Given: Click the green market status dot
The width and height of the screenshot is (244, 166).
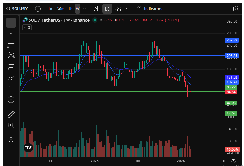Looking at the screenshot, I should (x=94, y=20).
